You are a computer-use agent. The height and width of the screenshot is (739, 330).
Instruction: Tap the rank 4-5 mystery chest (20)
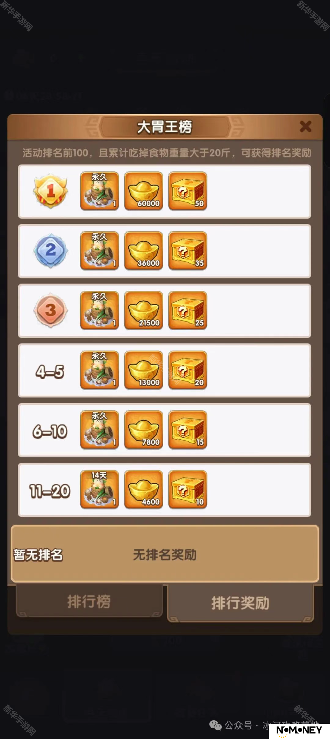(x=188, y=370)
